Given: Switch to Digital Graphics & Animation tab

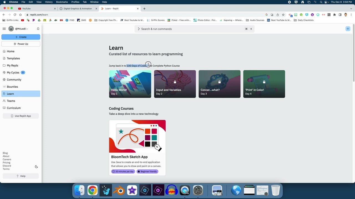Looking at the screenshot, I should pyautogui.click(x=78, y=9).
